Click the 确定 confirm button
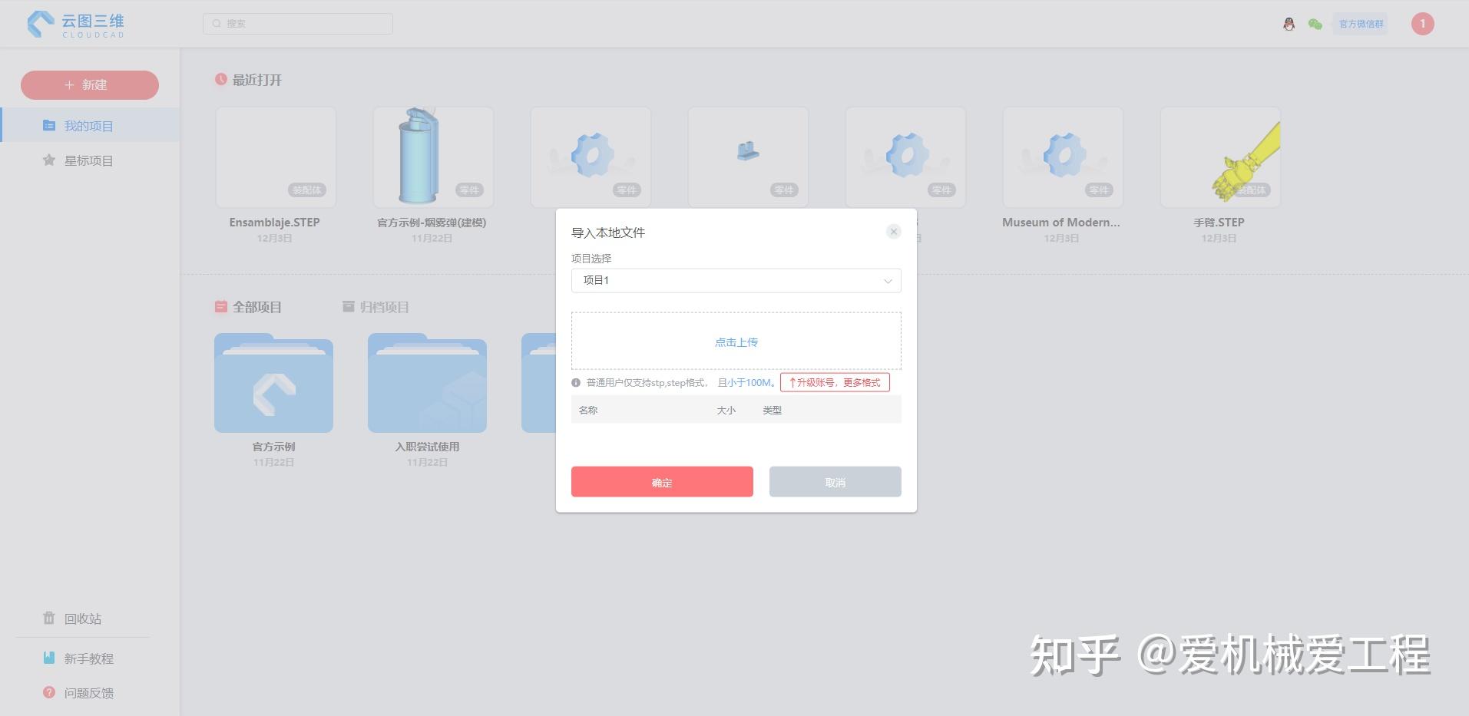 (x=661, y=482)
